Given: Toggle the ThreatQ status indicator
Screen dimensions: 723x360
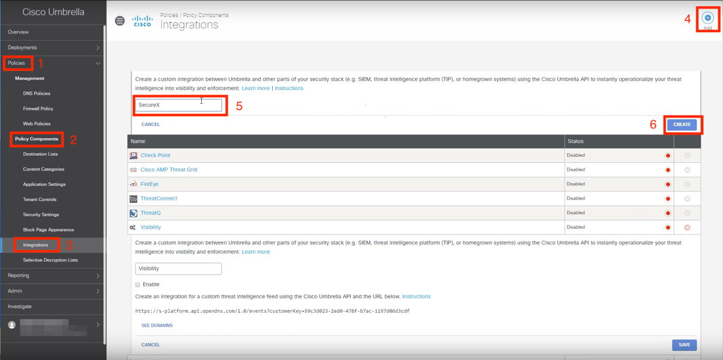Looking at the screenshot, I should (667, 214).
